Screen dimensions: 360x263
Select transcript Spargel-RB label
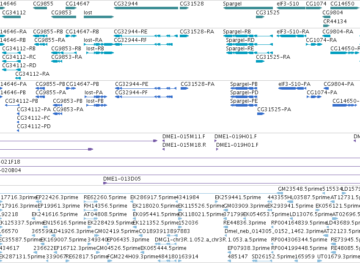click(x=237, y=32)
